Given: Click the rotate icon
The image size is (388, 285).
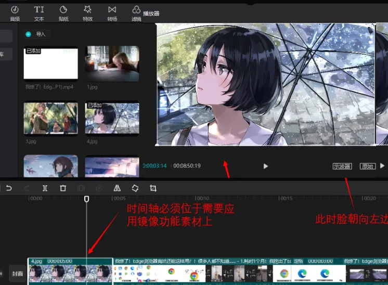Looking at the screenshot, I should [135, 188].
